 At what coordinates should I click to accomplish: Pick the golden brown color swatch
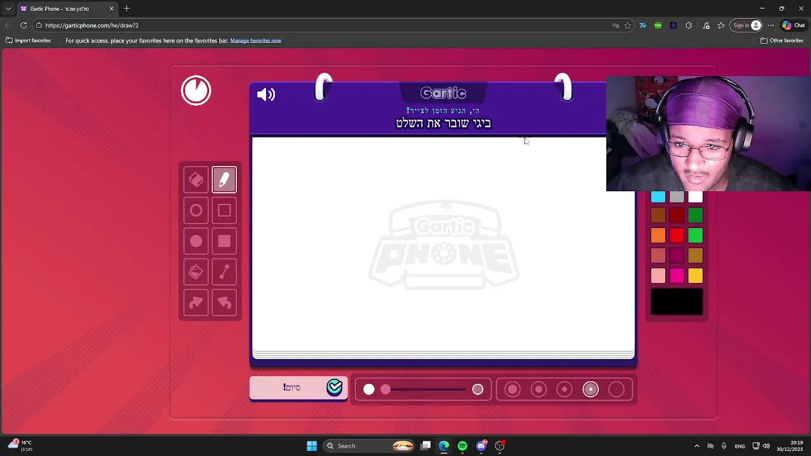pos(696,256)
